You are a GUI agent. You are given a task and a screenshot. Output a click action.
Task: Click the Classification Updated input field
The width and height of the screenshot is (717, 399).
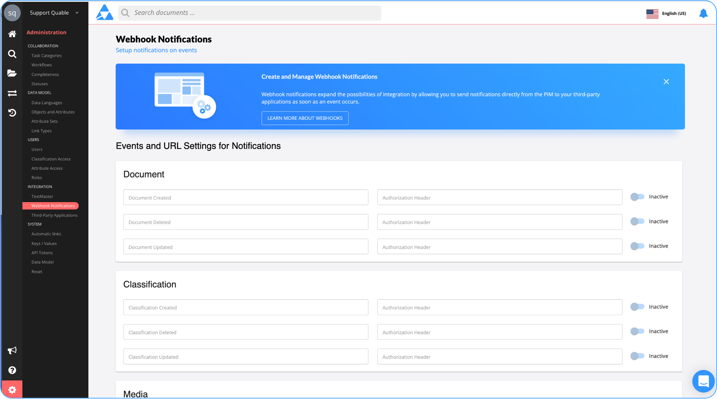pyautogui.click(x=246, y=356)
